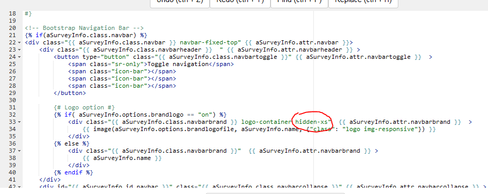Click the else tag on line 36

(72, 143)
